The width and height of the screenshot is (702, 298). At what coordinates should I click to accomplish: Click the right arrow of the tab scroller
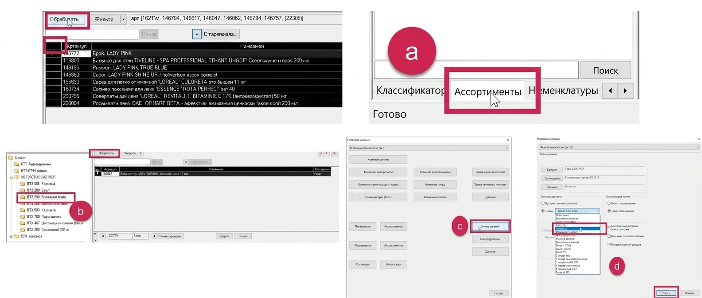click(x=625, y=91)
